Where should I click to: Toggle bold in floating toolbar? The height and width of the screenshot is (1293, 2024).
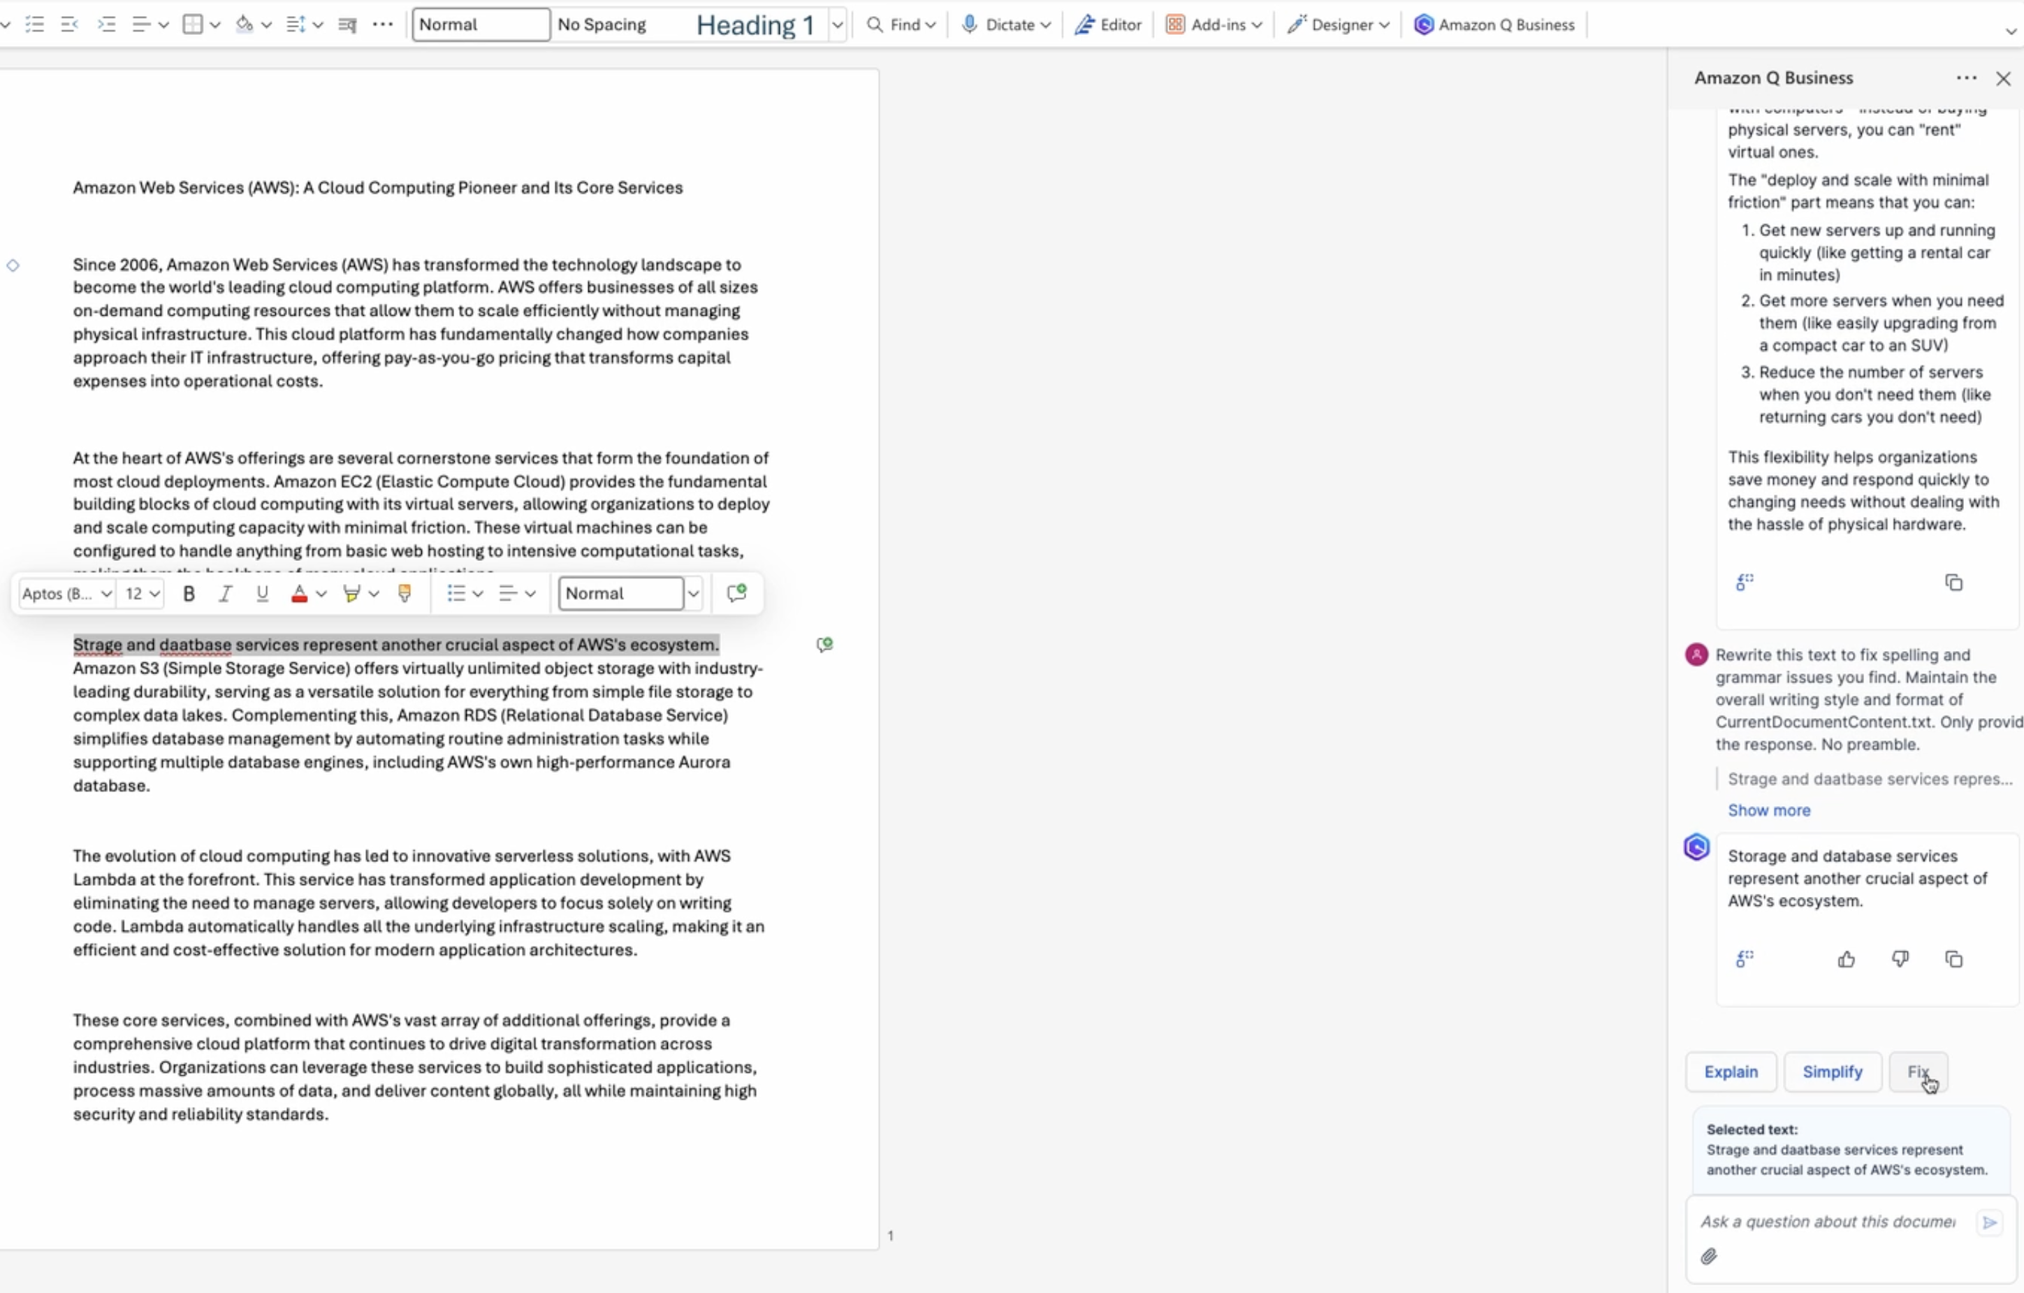pyautogui.click(x=188, y=594)
